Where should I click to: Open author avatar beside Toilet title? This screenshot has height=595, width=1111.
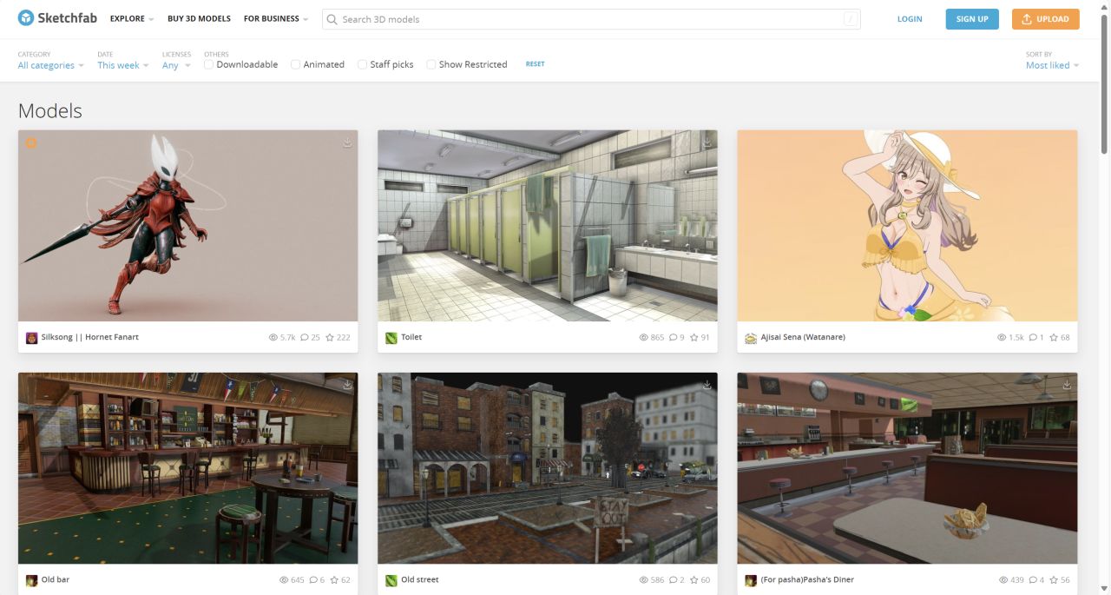(391, 338)
